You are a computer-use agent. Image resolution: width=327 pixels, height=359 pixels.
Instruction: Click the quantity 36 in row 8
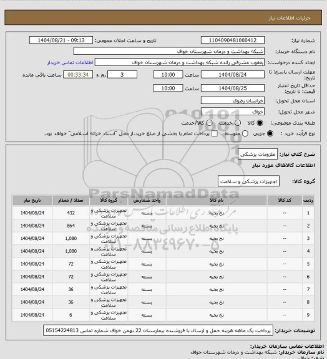(x=71, y=302)
